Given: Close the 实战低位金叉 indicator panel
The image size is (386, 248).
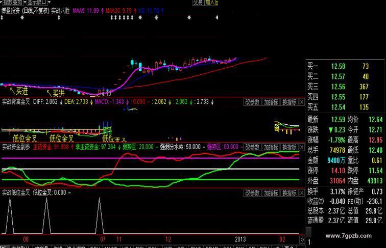Looking at the screenshot, I should (x=302, y=193).
